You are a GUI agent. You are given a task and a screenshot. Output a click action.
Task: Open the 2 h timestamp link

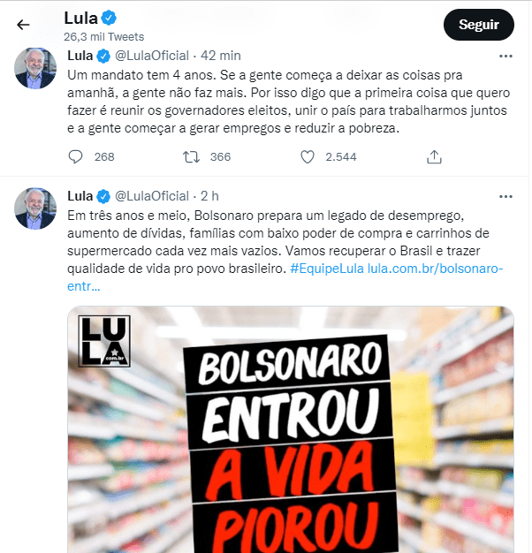[210, 196]
